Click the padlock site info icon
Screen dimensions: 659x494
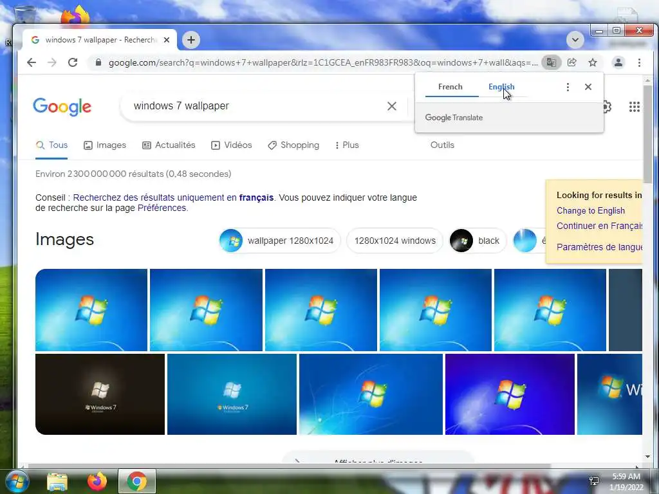coord(98,62)
